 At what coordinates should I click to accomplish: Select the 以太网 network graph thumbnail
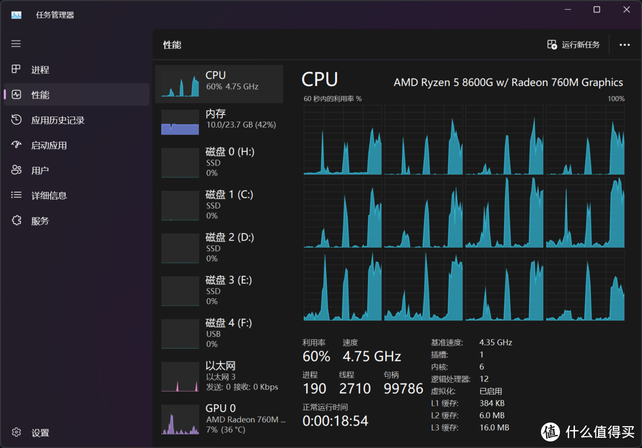[180, 377]
